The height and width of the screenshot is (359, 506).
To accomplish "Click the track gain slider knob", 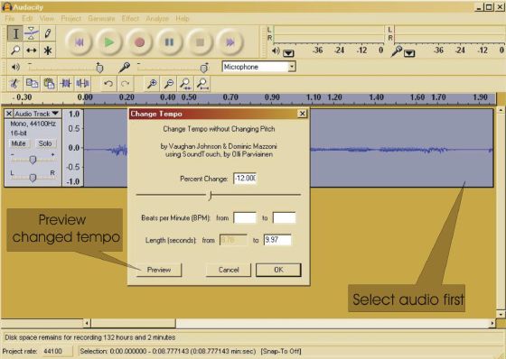I will 33,159.
